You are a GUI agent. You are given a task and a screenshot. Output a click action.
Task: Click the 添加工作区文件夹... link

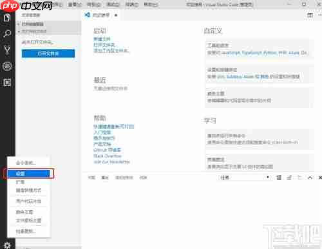(111, 51)
